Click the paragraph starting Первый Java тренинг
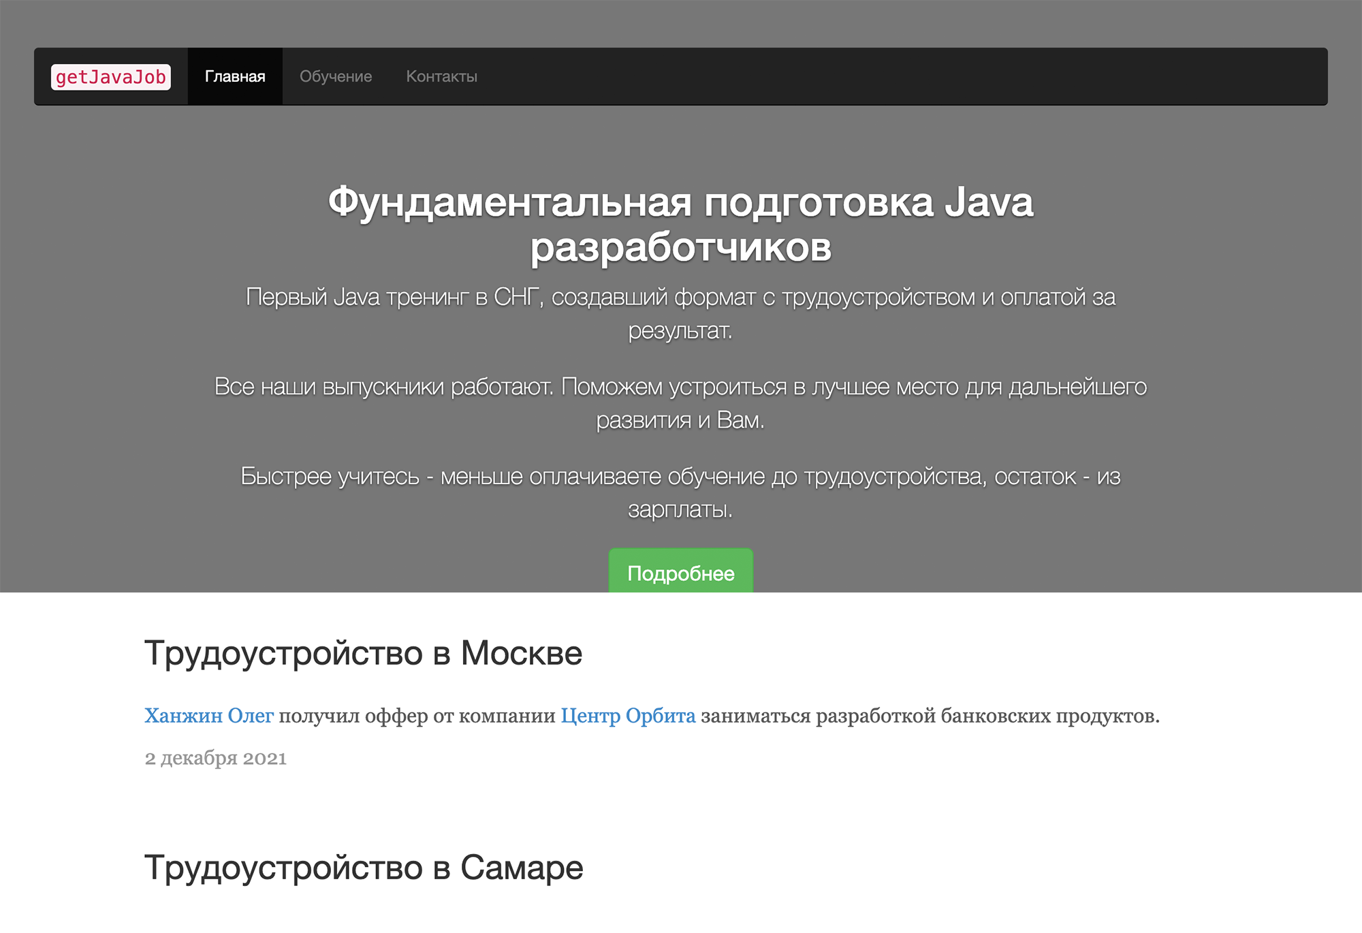This screenshot has height=933, width=1362. 681,313
